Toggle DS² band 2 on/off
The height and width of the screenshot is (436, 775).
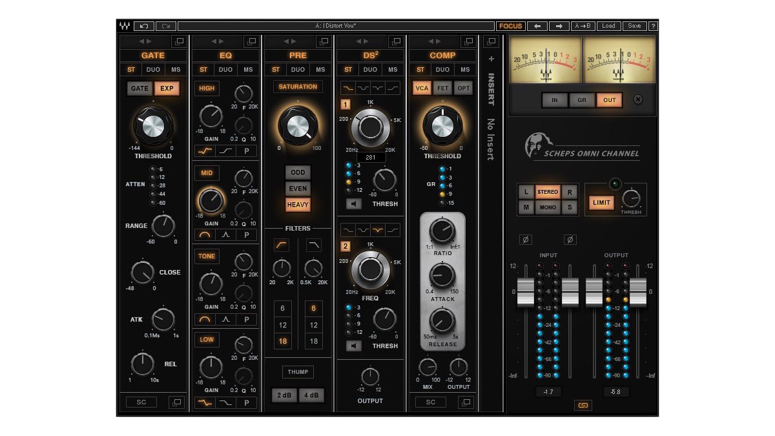346,246
